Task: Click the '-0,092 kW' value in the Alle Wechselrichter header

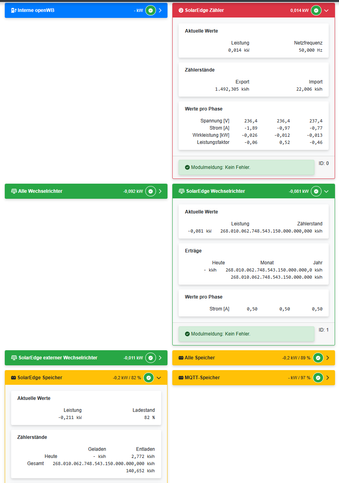Action: [x=133, y=191]
